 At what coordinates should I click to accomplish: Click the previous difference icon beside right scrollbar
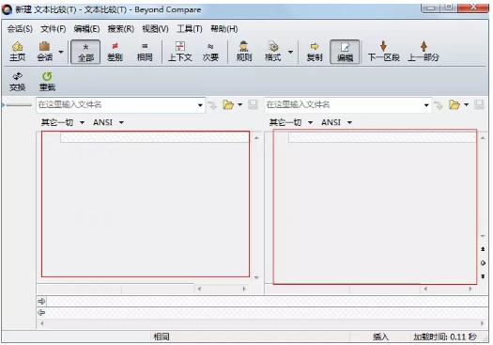point(483,249)
